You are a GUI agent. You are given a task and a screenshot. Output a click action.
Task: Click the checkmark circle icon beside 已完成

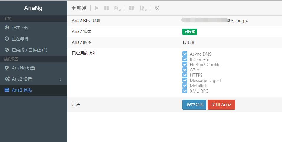(x=7, y=50)
